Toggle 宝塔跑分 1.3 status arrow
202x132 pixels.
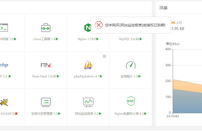(x=139, y=76)
